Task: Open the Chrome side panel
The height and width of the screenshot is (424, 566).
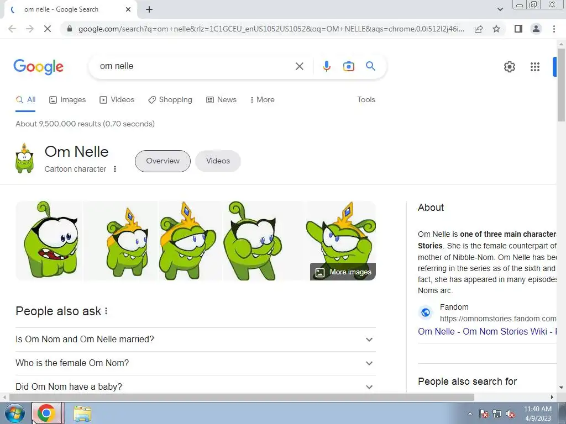Action: [518, 29]
